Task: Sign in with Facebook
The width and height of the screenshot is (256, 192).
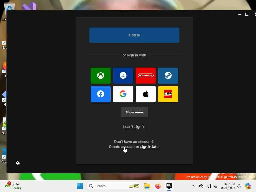Action: tap(100, 94)
